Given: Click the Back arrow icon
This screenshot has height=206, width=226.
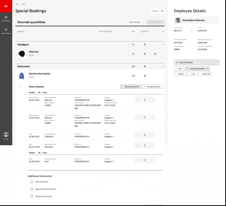Looking at the screenshot, I should click(x=17, y=4).
